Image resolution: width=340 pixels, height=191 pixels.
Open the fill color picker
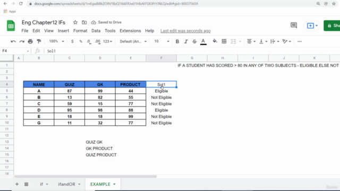coord(215,41)
